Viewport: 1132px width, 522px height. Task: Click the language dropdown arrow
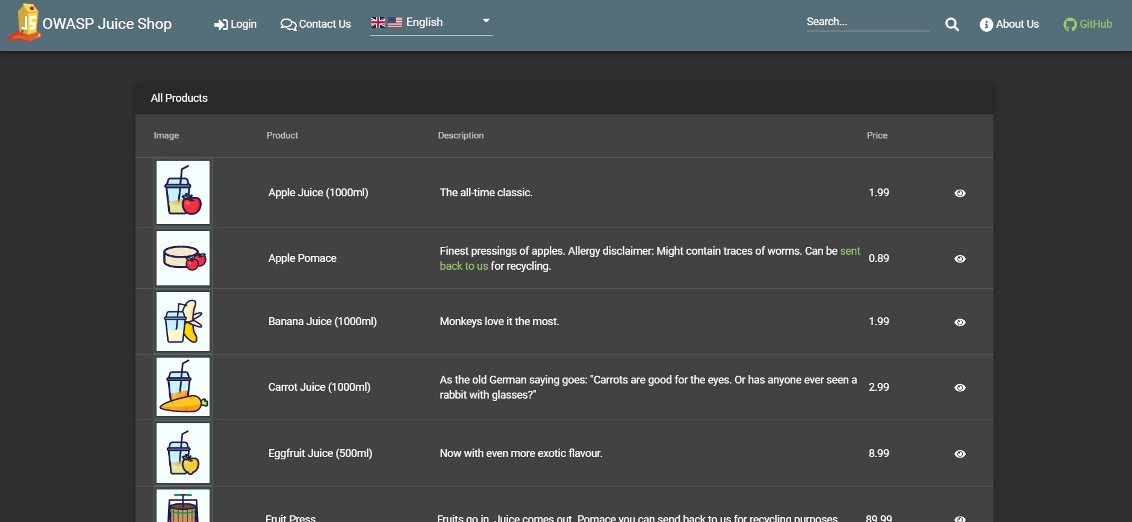point(486,20)
